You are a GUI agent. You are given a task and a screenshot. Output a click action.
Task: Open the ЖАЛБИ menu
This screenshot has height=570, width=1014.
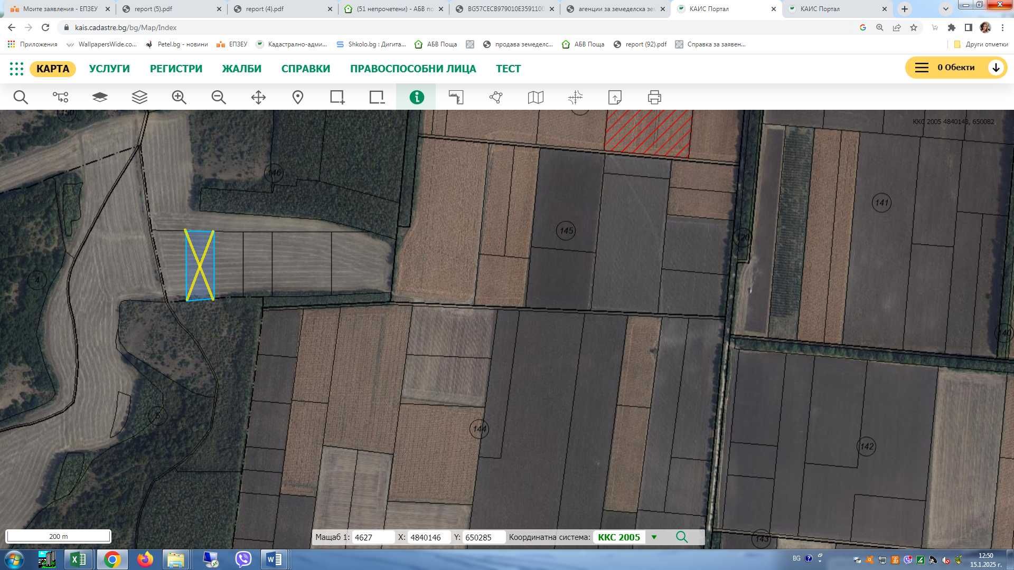242,69
